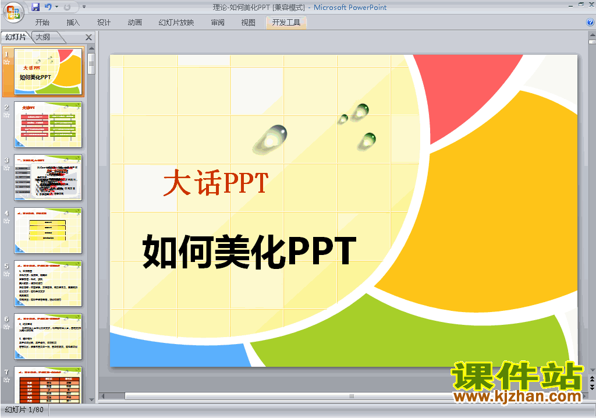596x418 pixels.
Task: Click the animation star icon beside slide 6
Action: pyautogui.click(x=6, y=327)
